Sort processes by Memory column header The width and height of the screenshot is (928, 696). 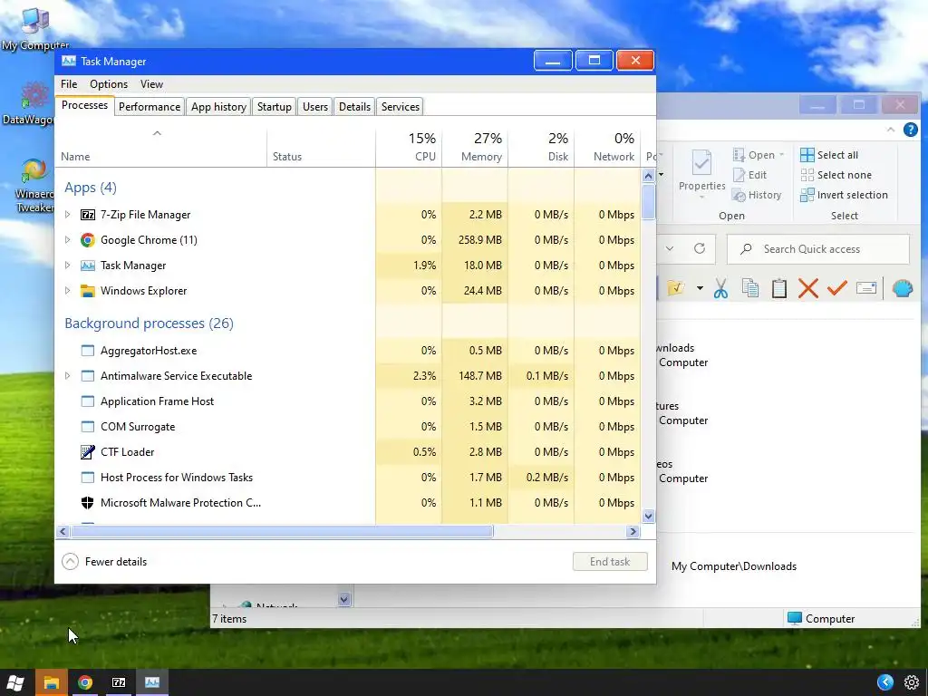(x=475, y=146)
